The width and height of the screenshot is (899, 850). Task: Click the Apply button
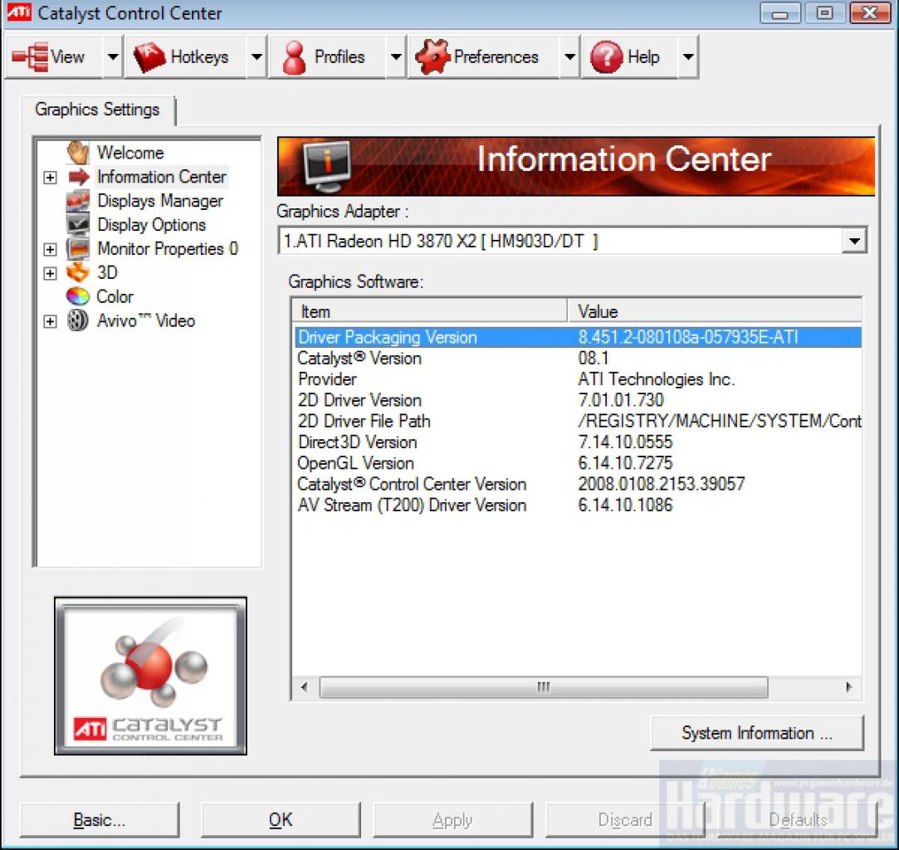(x=452, y=819)
